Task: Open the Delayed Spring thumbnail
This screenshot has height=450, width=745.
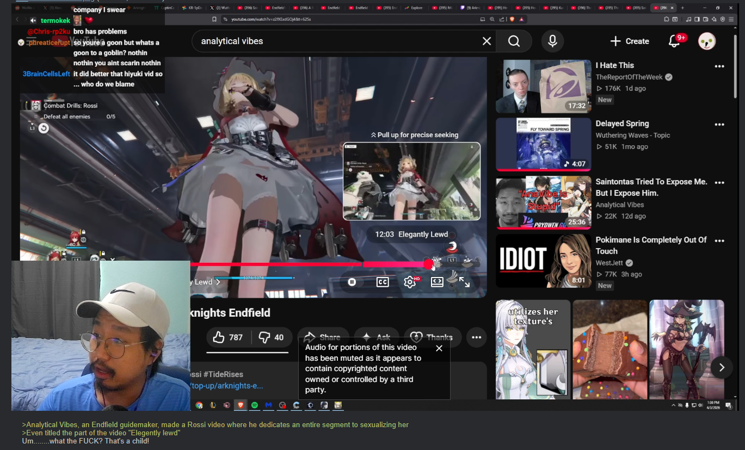Action: click(x=543, y=144)
